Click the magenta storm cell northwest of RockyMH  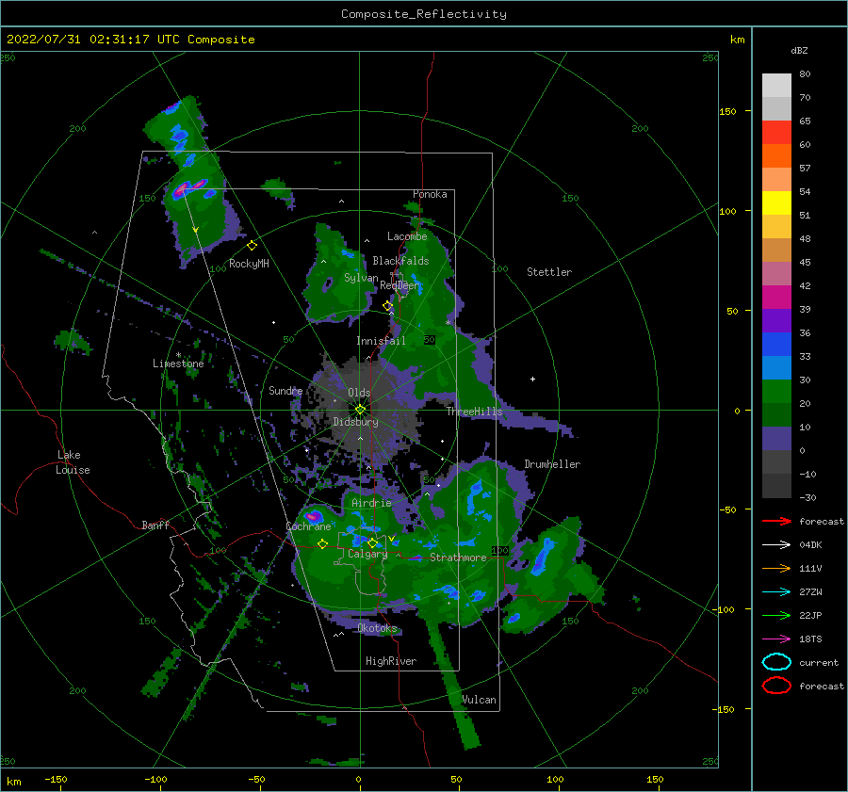(x=182, y=189)
